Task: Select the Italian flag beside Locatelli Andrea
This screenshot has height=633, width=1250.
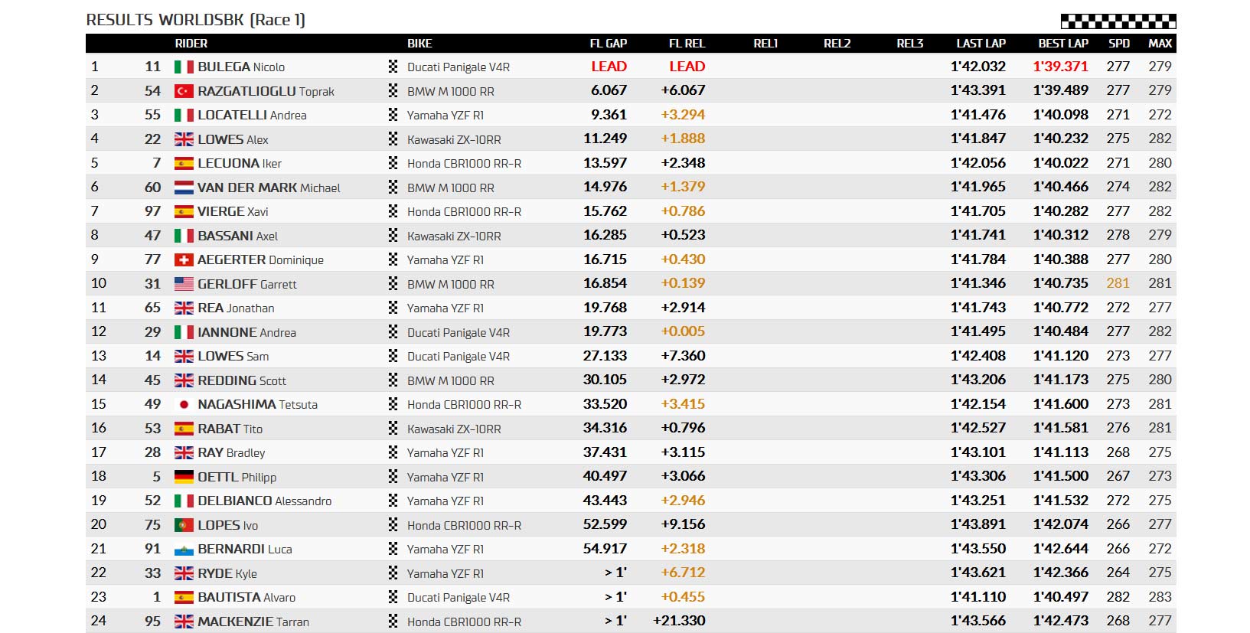Action: point(184,116)
